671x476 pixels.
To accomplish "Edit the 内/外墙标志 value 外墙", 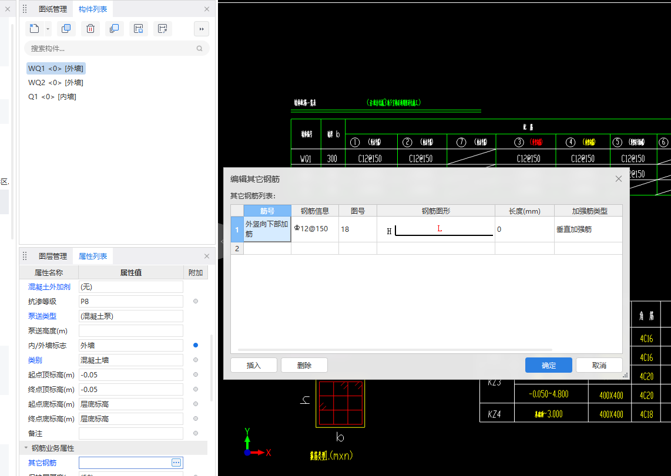I will point(131,345).
